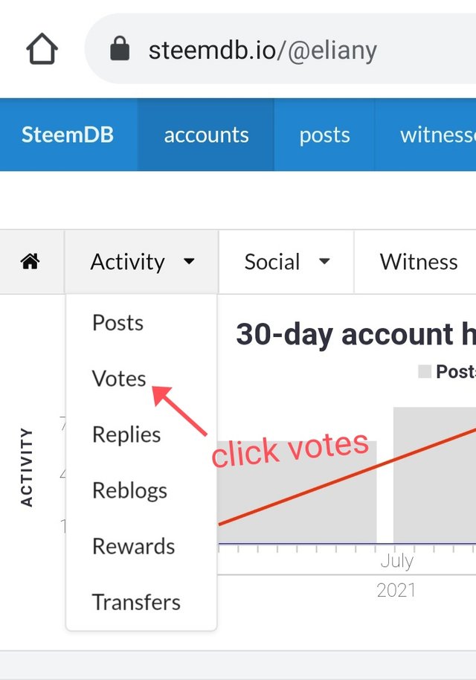
Task: Open Rewards from the Activity menu
Action: 134,546
